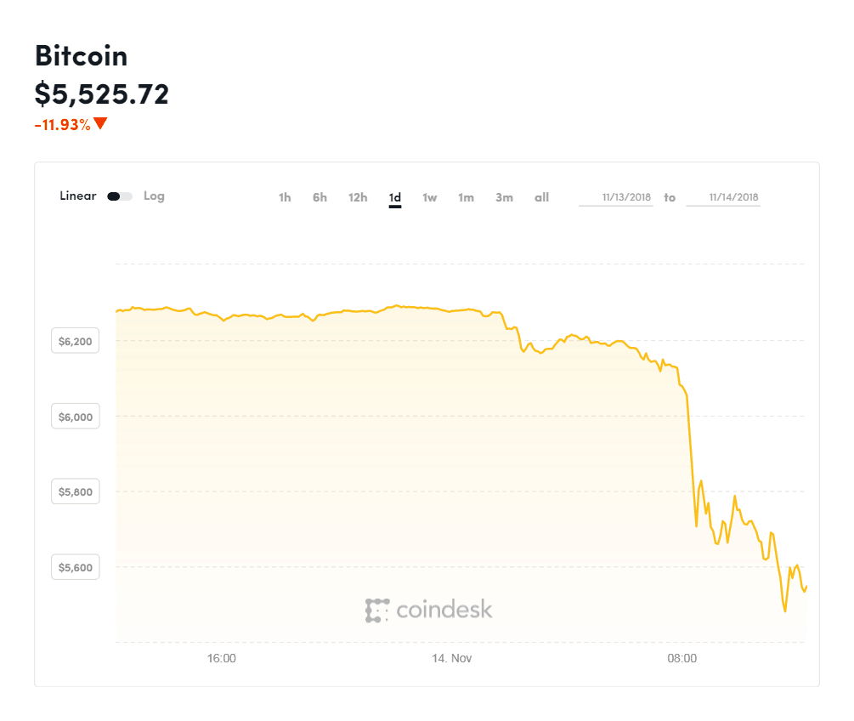Toggle the Linear/Log scale switch
Screen dimensions: 854x721
[x=120, y=196]
